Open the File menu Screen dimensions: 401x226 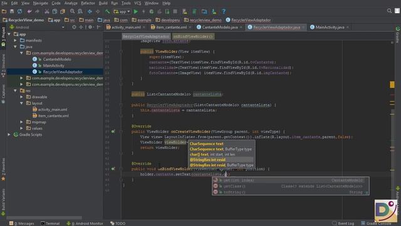click(x=4, y=3)
